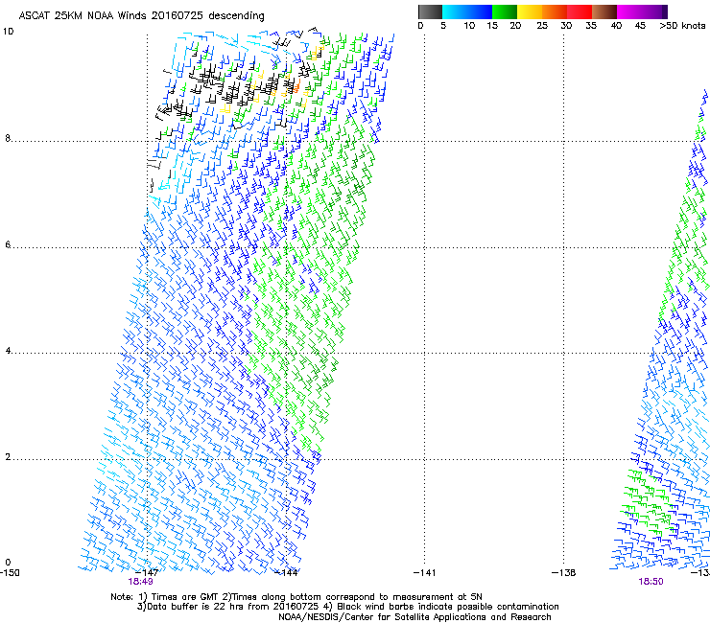Image resolution: width=710 pixels, height=623 pixels.
Task: Click the orange 25-30 knots color segment
Action: click(x=555, y=12)
